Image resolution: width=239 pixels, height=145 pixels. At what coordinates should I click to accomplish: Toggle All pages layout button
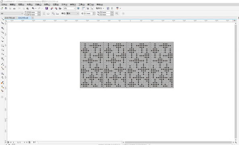tap(53, 14)
